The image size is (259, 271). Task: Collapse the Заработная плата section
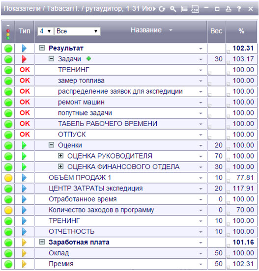click(x=42, y=242)
